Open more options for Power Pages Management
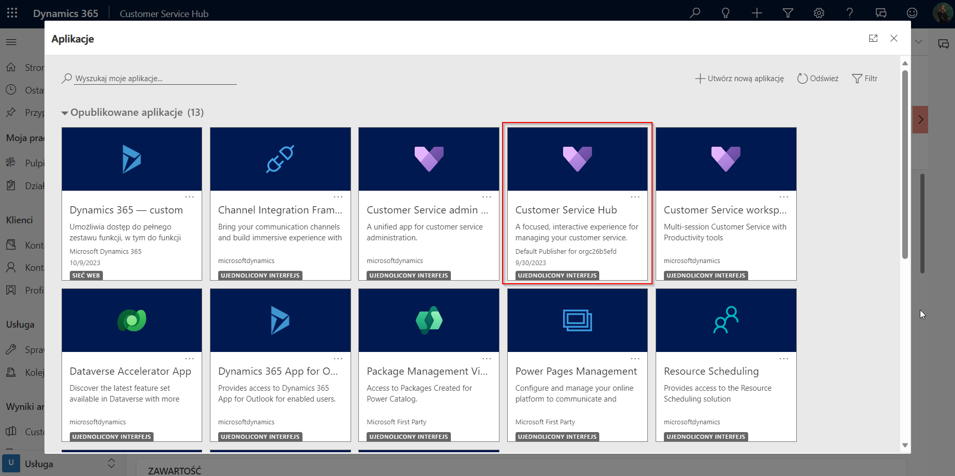Viewport: 955px width, 476px height. [635, 358]
